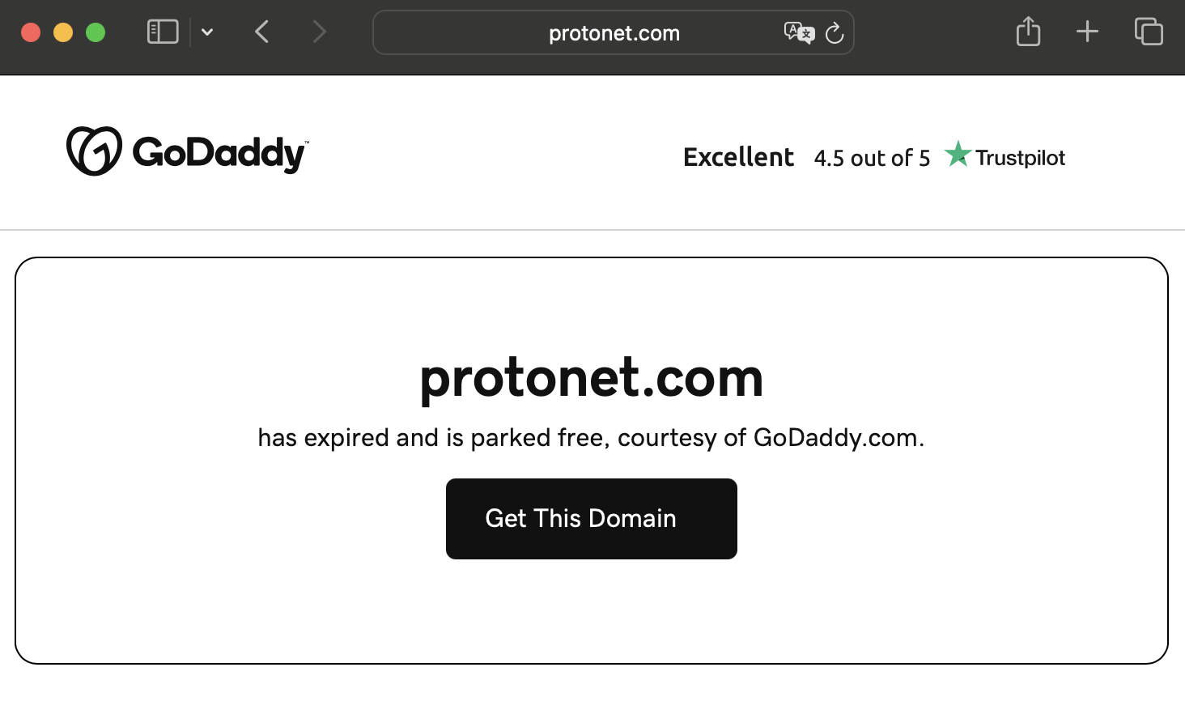Click the large protonet.com heading

[592, 378]
